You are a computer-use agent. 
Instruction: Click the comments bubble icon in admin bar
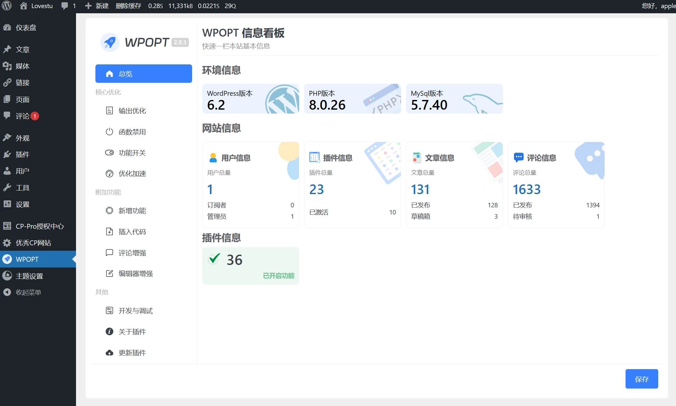[x=65, y=6]
